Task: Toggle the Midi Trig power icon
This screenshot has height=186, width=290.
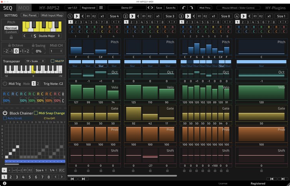Action: click(x=5, y=84)
